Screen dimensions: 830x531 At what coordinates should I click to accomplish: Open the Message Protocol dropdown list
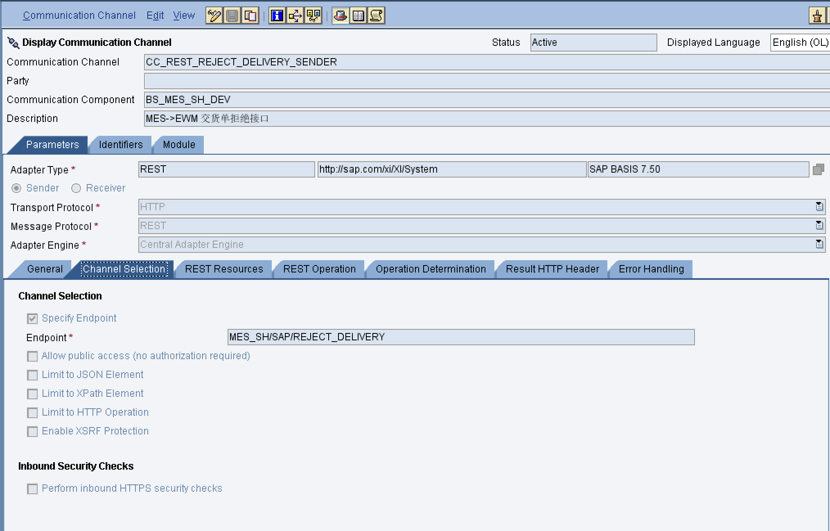(x=819, y=225)
